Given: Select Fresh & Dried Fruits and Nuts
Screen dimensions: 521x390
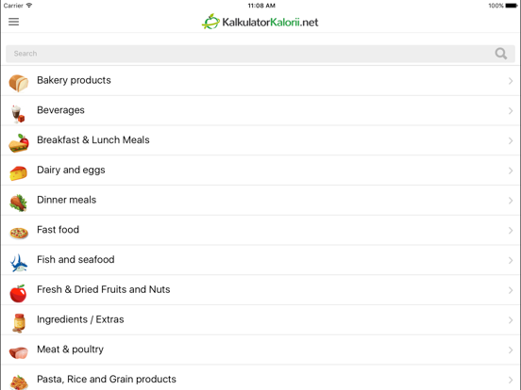Looking at the screenshot, I should (260, 290).
